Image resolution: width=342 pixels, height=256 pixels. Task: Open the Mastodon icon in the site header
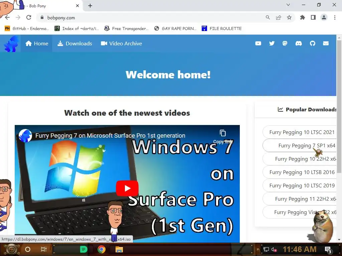point(285,43)
